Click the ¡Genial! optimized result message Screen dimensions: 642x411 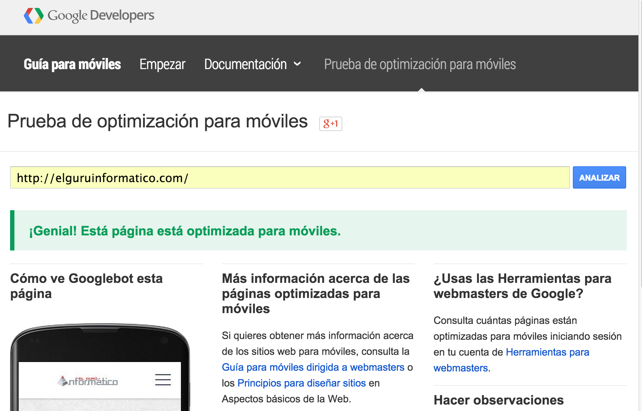click(185, 231)
